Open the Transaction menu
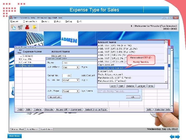Image resolution: width=186 pixels, height=140 pixels. tap(30, 21)
